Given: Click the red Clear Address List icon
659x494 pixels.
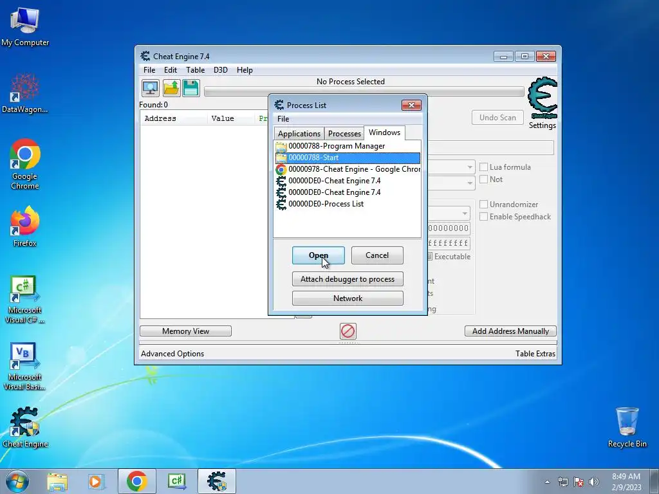Looking at the screenshot, I should coord(348,331).
